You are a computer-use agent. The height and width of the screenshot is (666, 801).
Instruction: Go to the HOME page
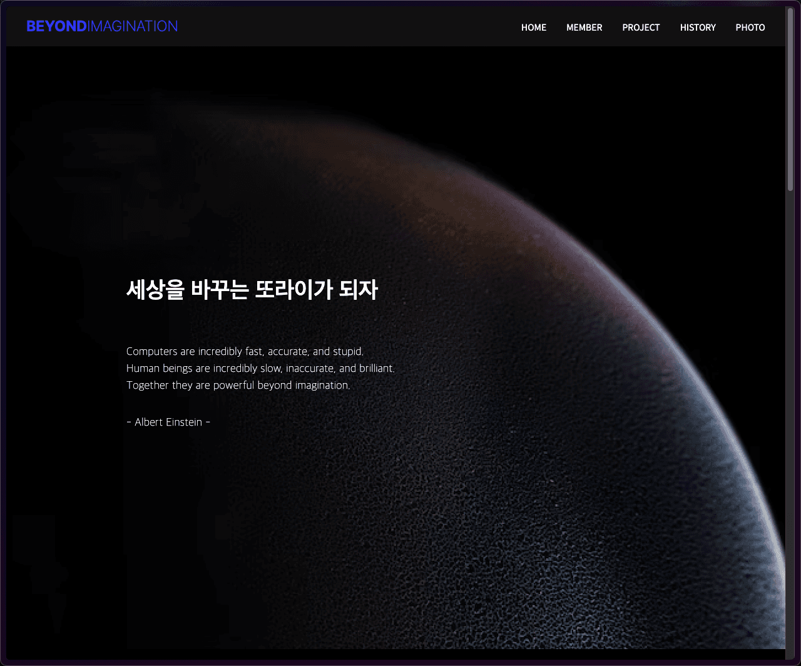click(534, 28)
